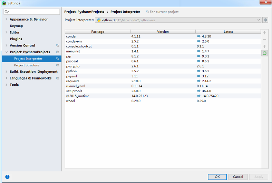Image resolution: width=272 pixels, height=183 pixels.
Task: Select the console_shortcut package row
Action: (x=163, y=46)
